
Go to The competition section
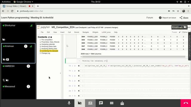(x=47, y=40)
